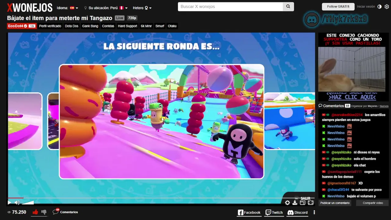Screen dimensions: 391x220
Task: Click the 'Iniciar sesión' link
Action: click(x=366, y=6)
